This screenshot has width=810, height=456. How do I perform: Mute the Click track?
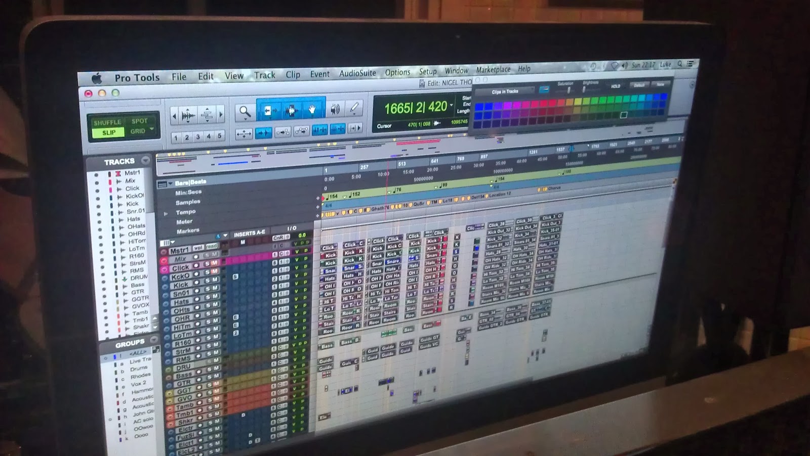214,263
